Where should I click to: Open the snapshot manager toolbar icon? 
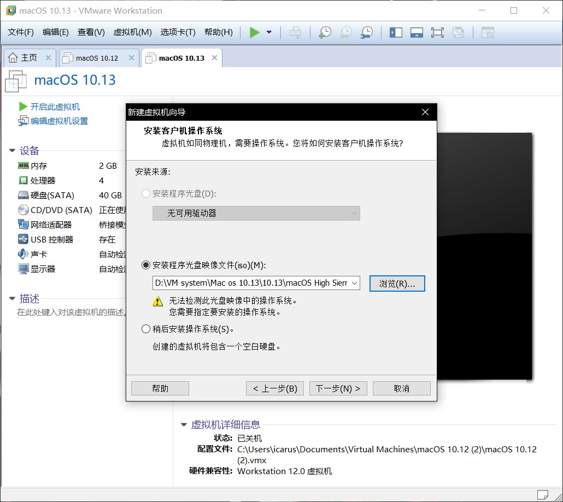click(x=367, y=32)
